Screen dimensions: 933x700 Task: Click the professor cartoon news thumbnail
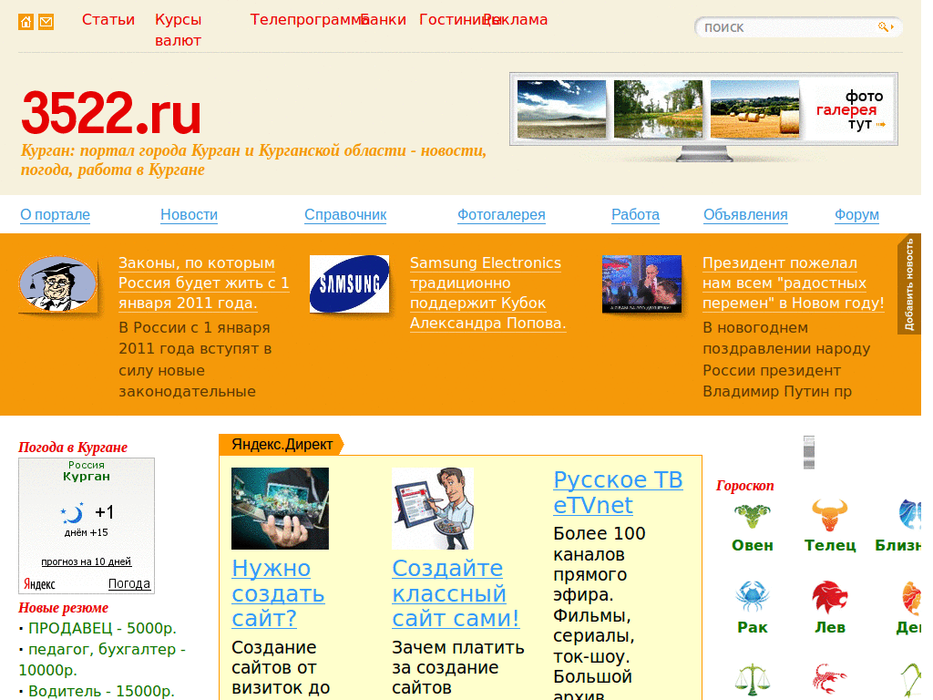(57, 284)
